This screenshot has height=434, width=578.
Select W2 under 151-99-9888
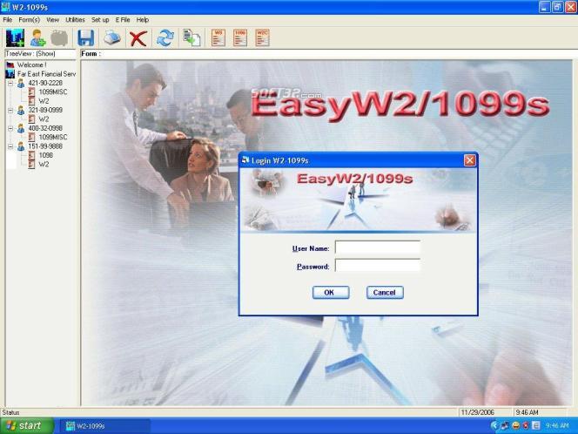pyautogui.click(x=44, y=164)
